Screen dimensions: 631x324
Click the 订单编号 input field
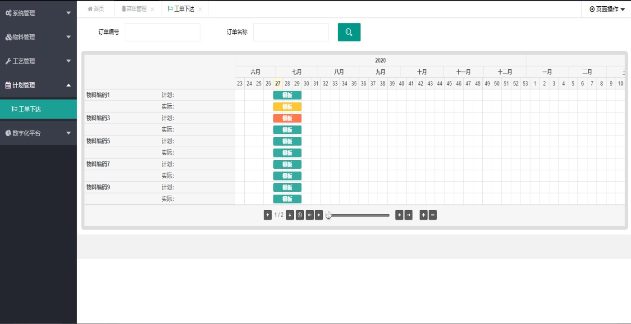tap(162, 32)
